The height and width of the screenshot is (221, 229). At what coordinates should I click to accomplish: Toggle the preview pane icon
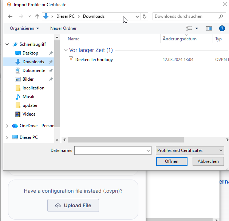(x=209, y=28)
